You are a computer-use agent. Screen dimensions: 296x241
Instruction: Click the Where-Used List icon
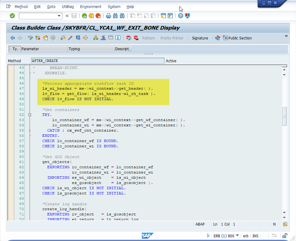(x=85, y=38)
